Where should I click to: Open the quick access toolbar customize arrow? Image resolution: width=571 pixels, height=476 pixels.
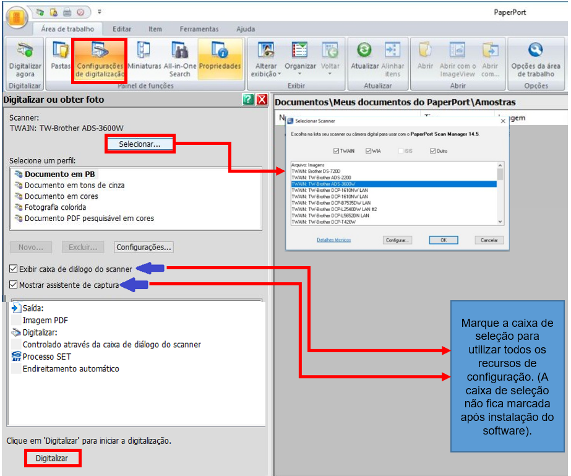click(100, 12)
